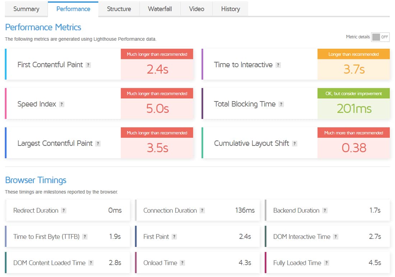Image resolution: width=395 pixels, height=277 pixels.
Task: Open the Backend Duration help icon
Action: coord(325,211)
